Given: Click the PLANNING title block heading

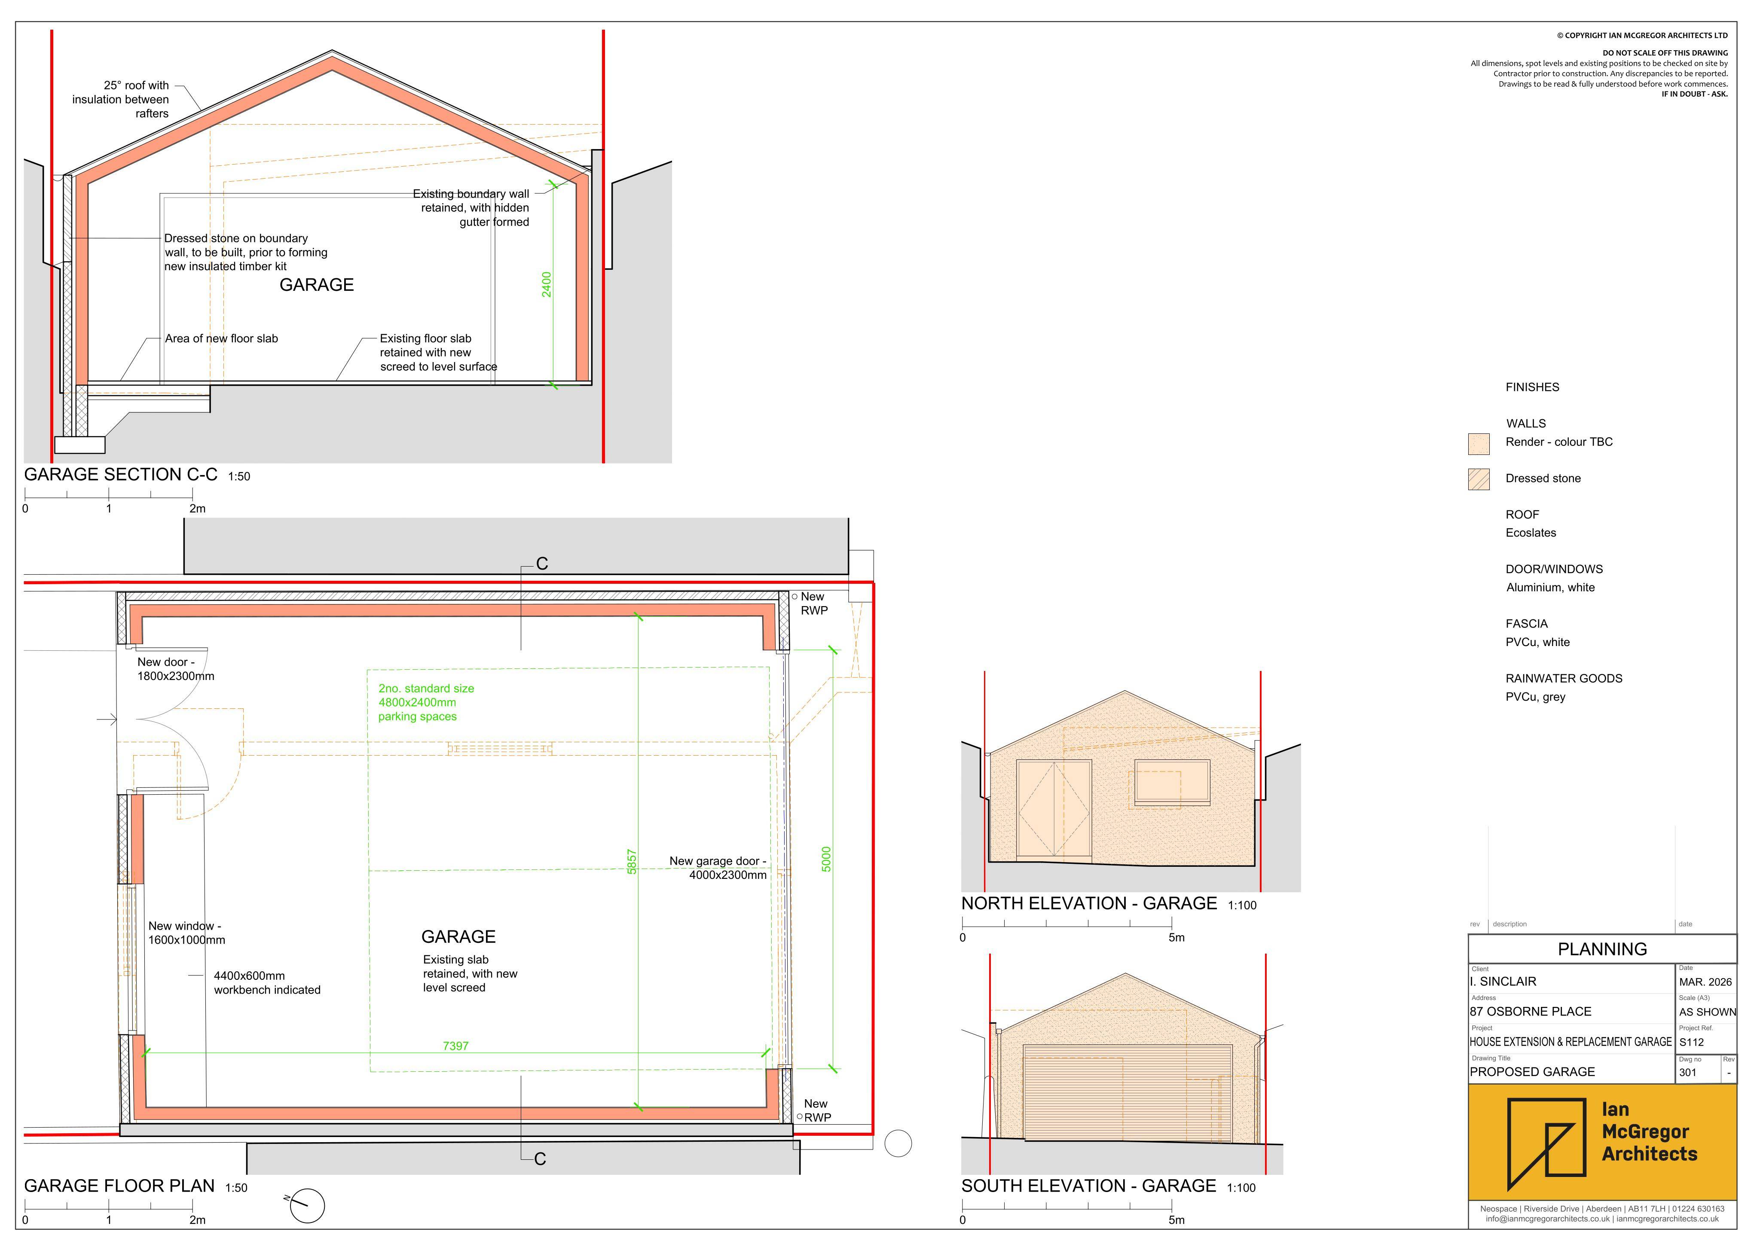Looking at the screenshot, I should [1602, 949].
